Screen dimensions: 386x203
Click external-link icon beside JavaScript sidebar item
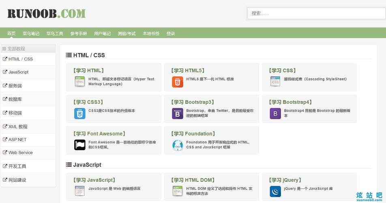click(5, 72)
